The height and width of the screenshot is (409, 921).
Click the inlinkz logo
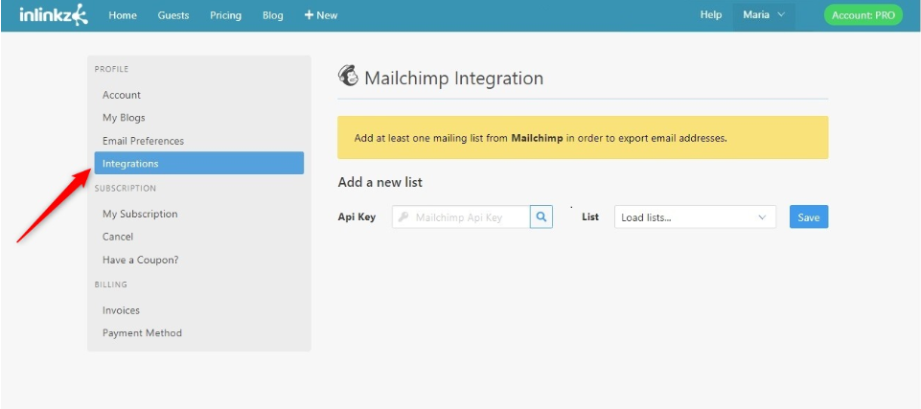[x=54, y=14]
